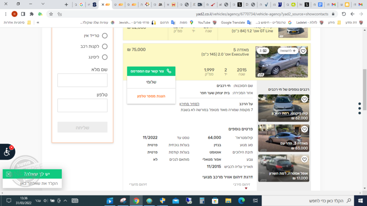The height and width of the screenshot is (206, 367).
Task: Click the שליחה submit button
Action: pos(83,128)
